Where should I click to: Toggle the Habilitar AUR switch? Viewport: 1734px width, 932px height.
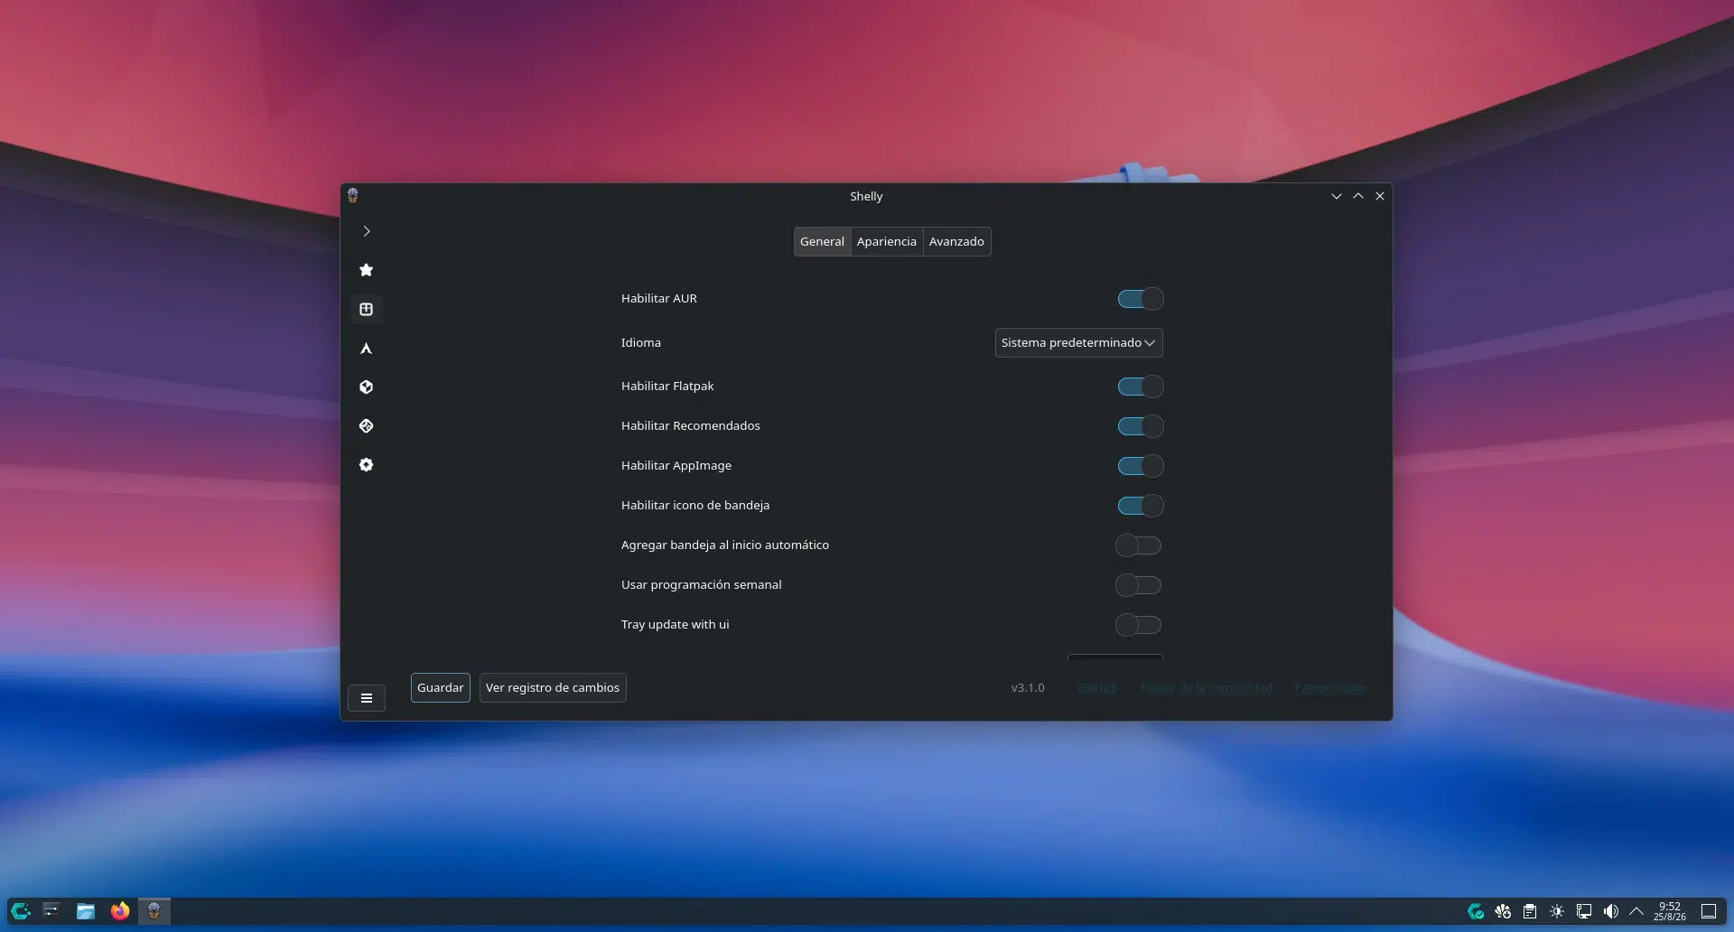click(x=1140, y=299)
